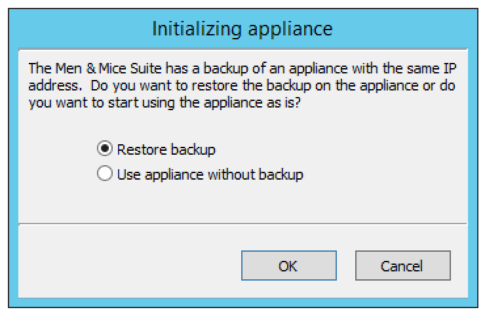The height and width of the screenshot is (316, 485).
Task: Accept the restore choice via the OK button
Action: coord(288,266)
